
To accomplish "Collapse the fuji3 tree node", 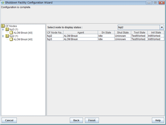I will [3, 30].
